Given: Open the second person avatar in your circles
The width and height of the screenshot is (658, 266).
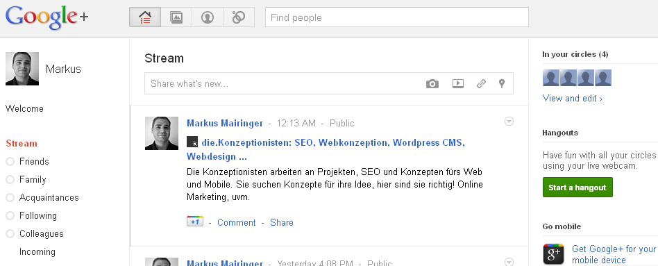Looking at the screenshot, I should (568, 78).
